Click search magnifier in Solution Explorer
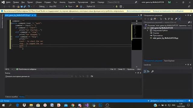The image size is (193, 108). (189, 22)
